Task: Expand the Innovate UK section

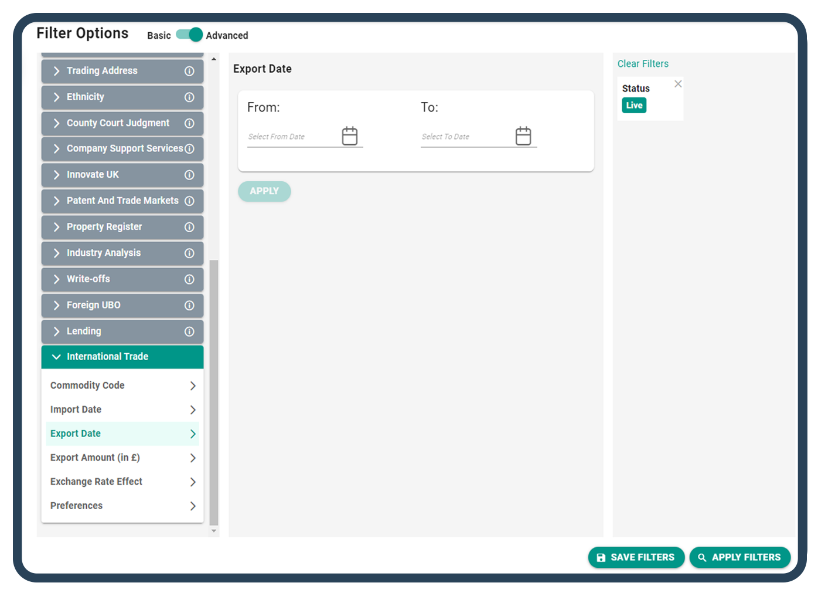Action: pos(122,175)
